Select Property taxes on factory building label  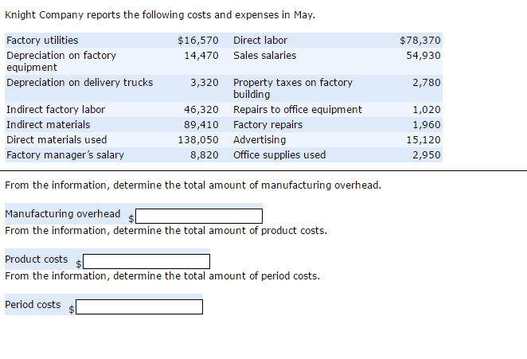click(293, 88)
